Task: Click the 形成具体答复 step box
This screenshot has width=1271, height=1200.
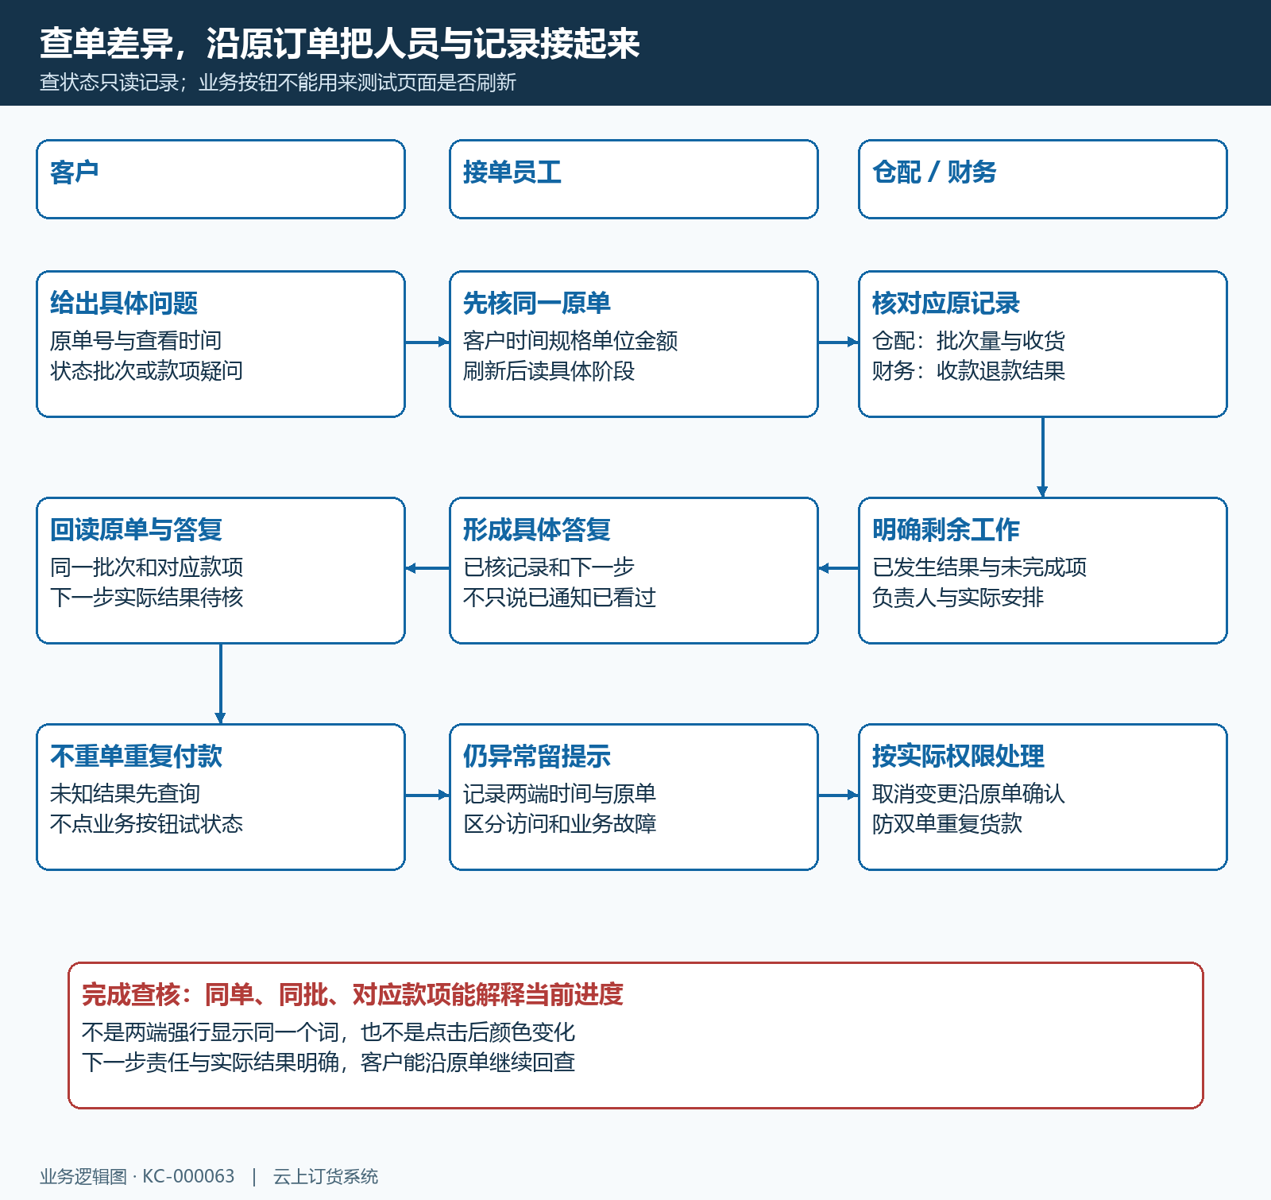Action: (x=634, y=571)
